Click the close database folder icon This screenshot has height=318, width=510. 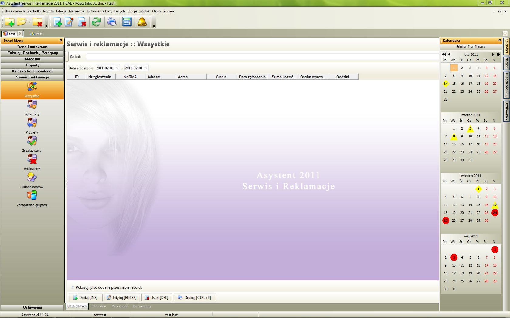pyautogui.click(x=38, y=22)
